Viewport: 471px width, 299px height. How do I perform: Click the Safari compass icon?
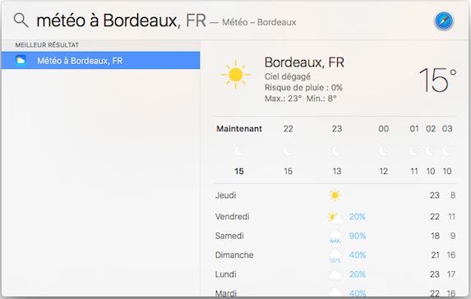(x=444, y=21)
